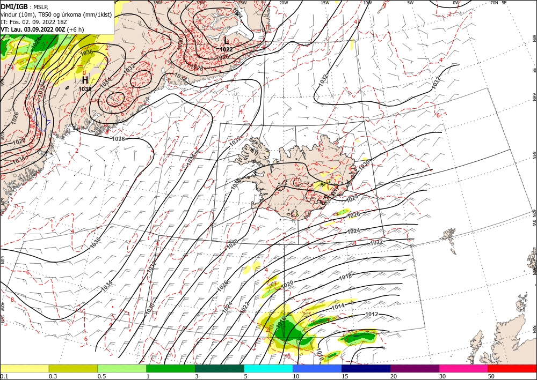Click the 35W longitude label
The height and width of the screenshot is (380, 537).
(157, 3)
